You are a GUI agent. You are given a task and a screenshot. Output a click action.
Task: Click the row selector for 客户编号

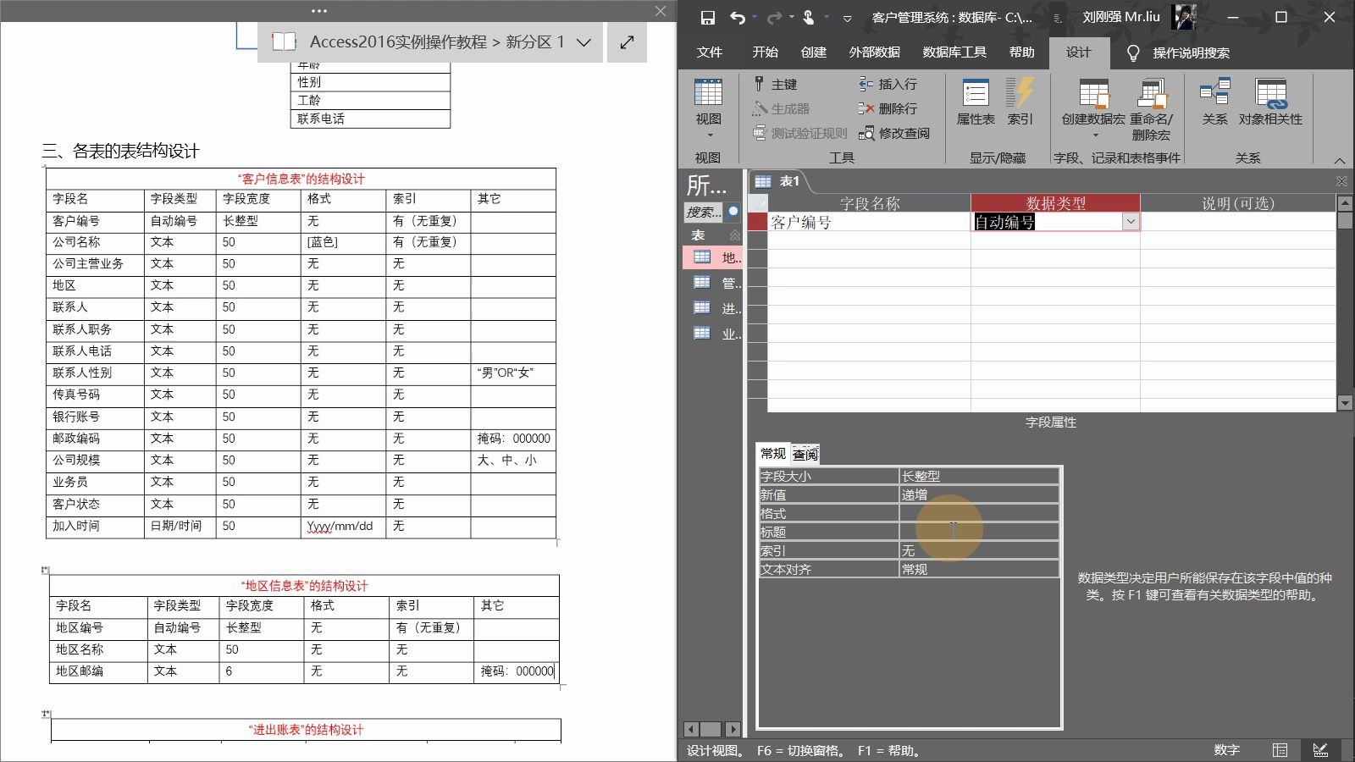[757, 222]
